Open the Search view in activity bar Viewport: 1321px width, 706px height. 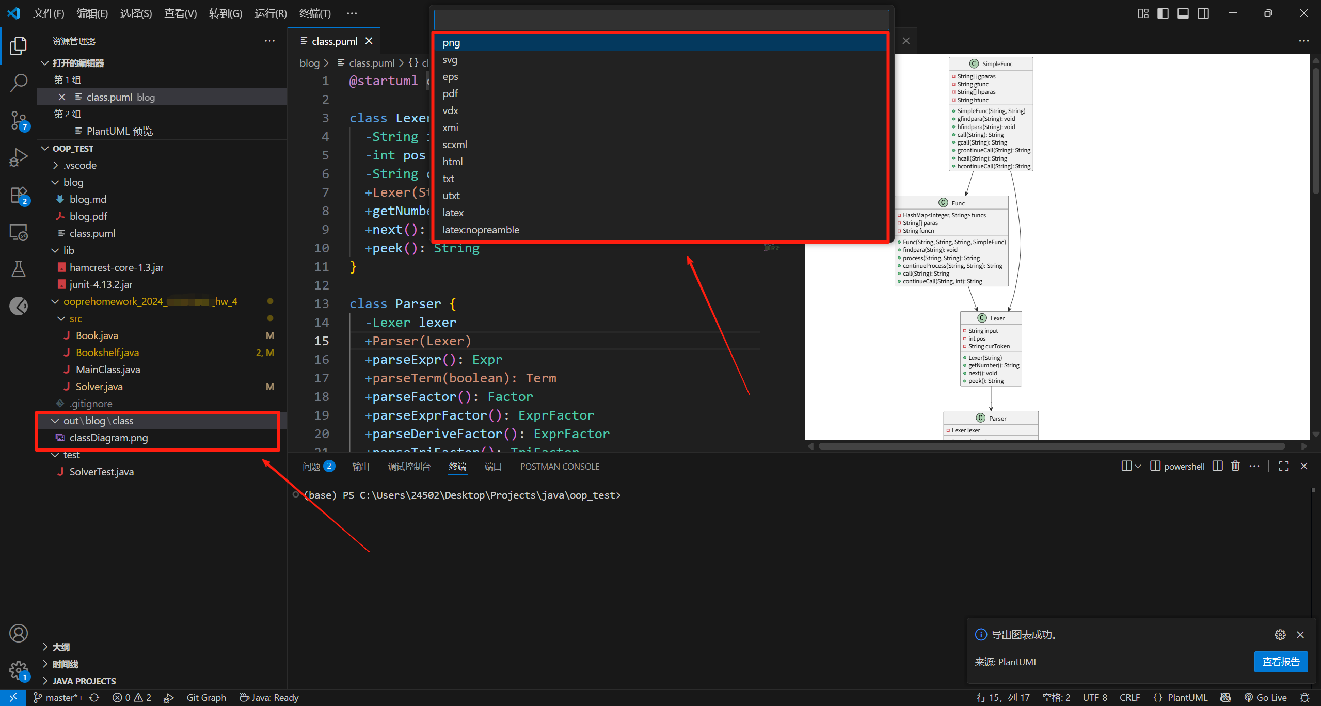pos(19,83)
